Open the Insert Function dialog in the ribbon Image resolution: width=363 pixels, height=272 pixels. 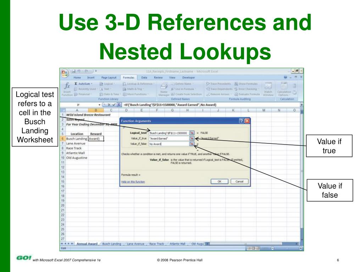[67, 89]
